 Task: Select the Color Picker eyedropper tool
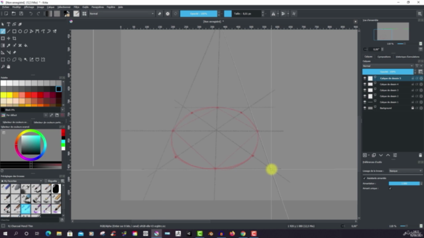[9, 46]
